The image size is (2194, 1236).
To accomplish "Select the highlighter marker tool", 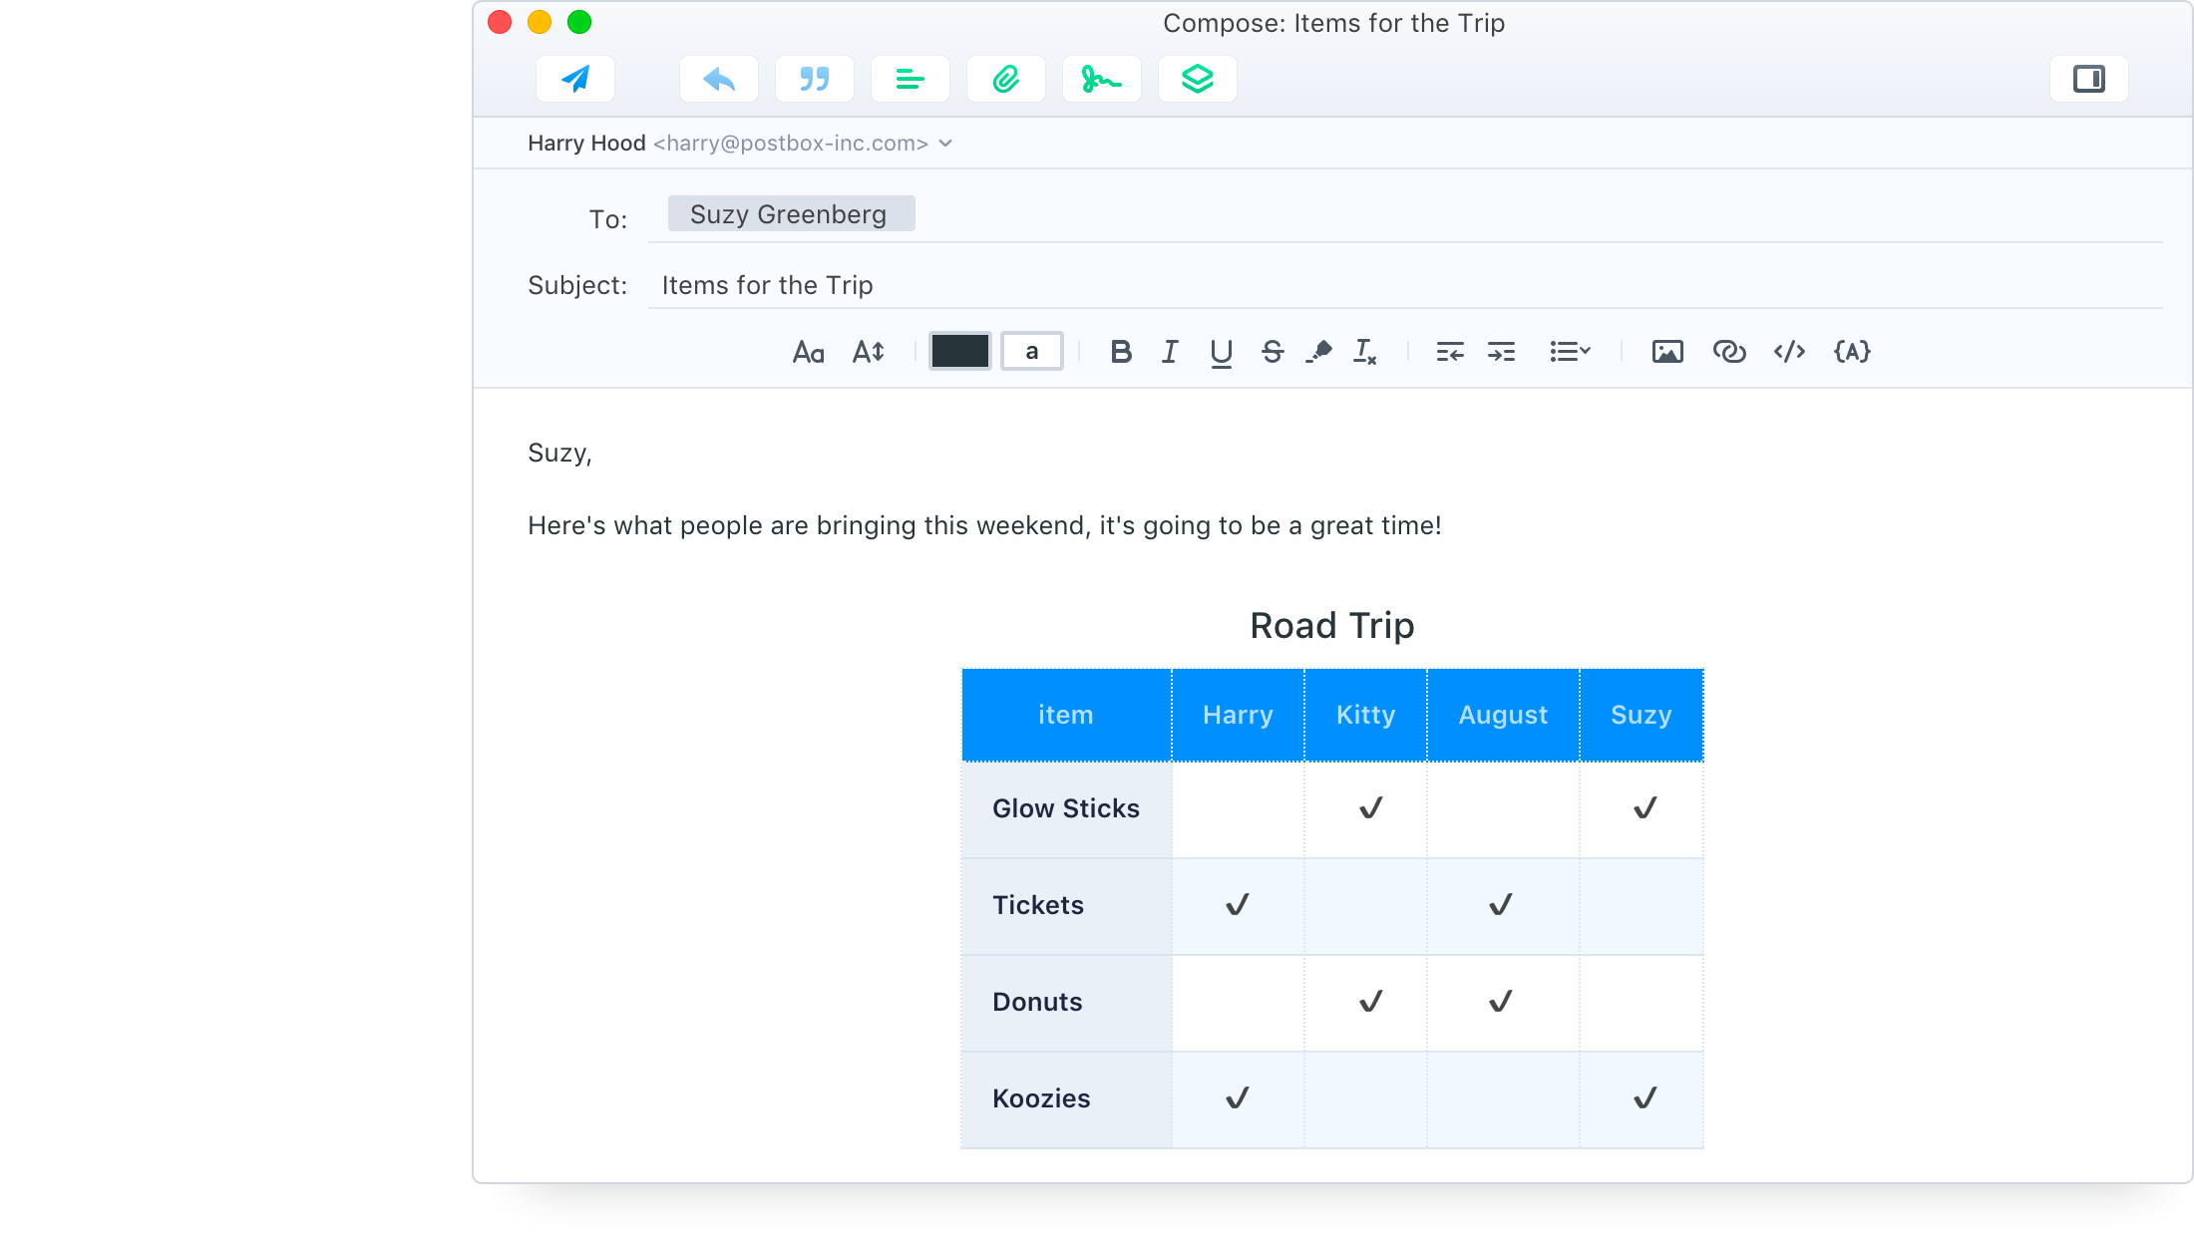I will (x=1319, y=352).
